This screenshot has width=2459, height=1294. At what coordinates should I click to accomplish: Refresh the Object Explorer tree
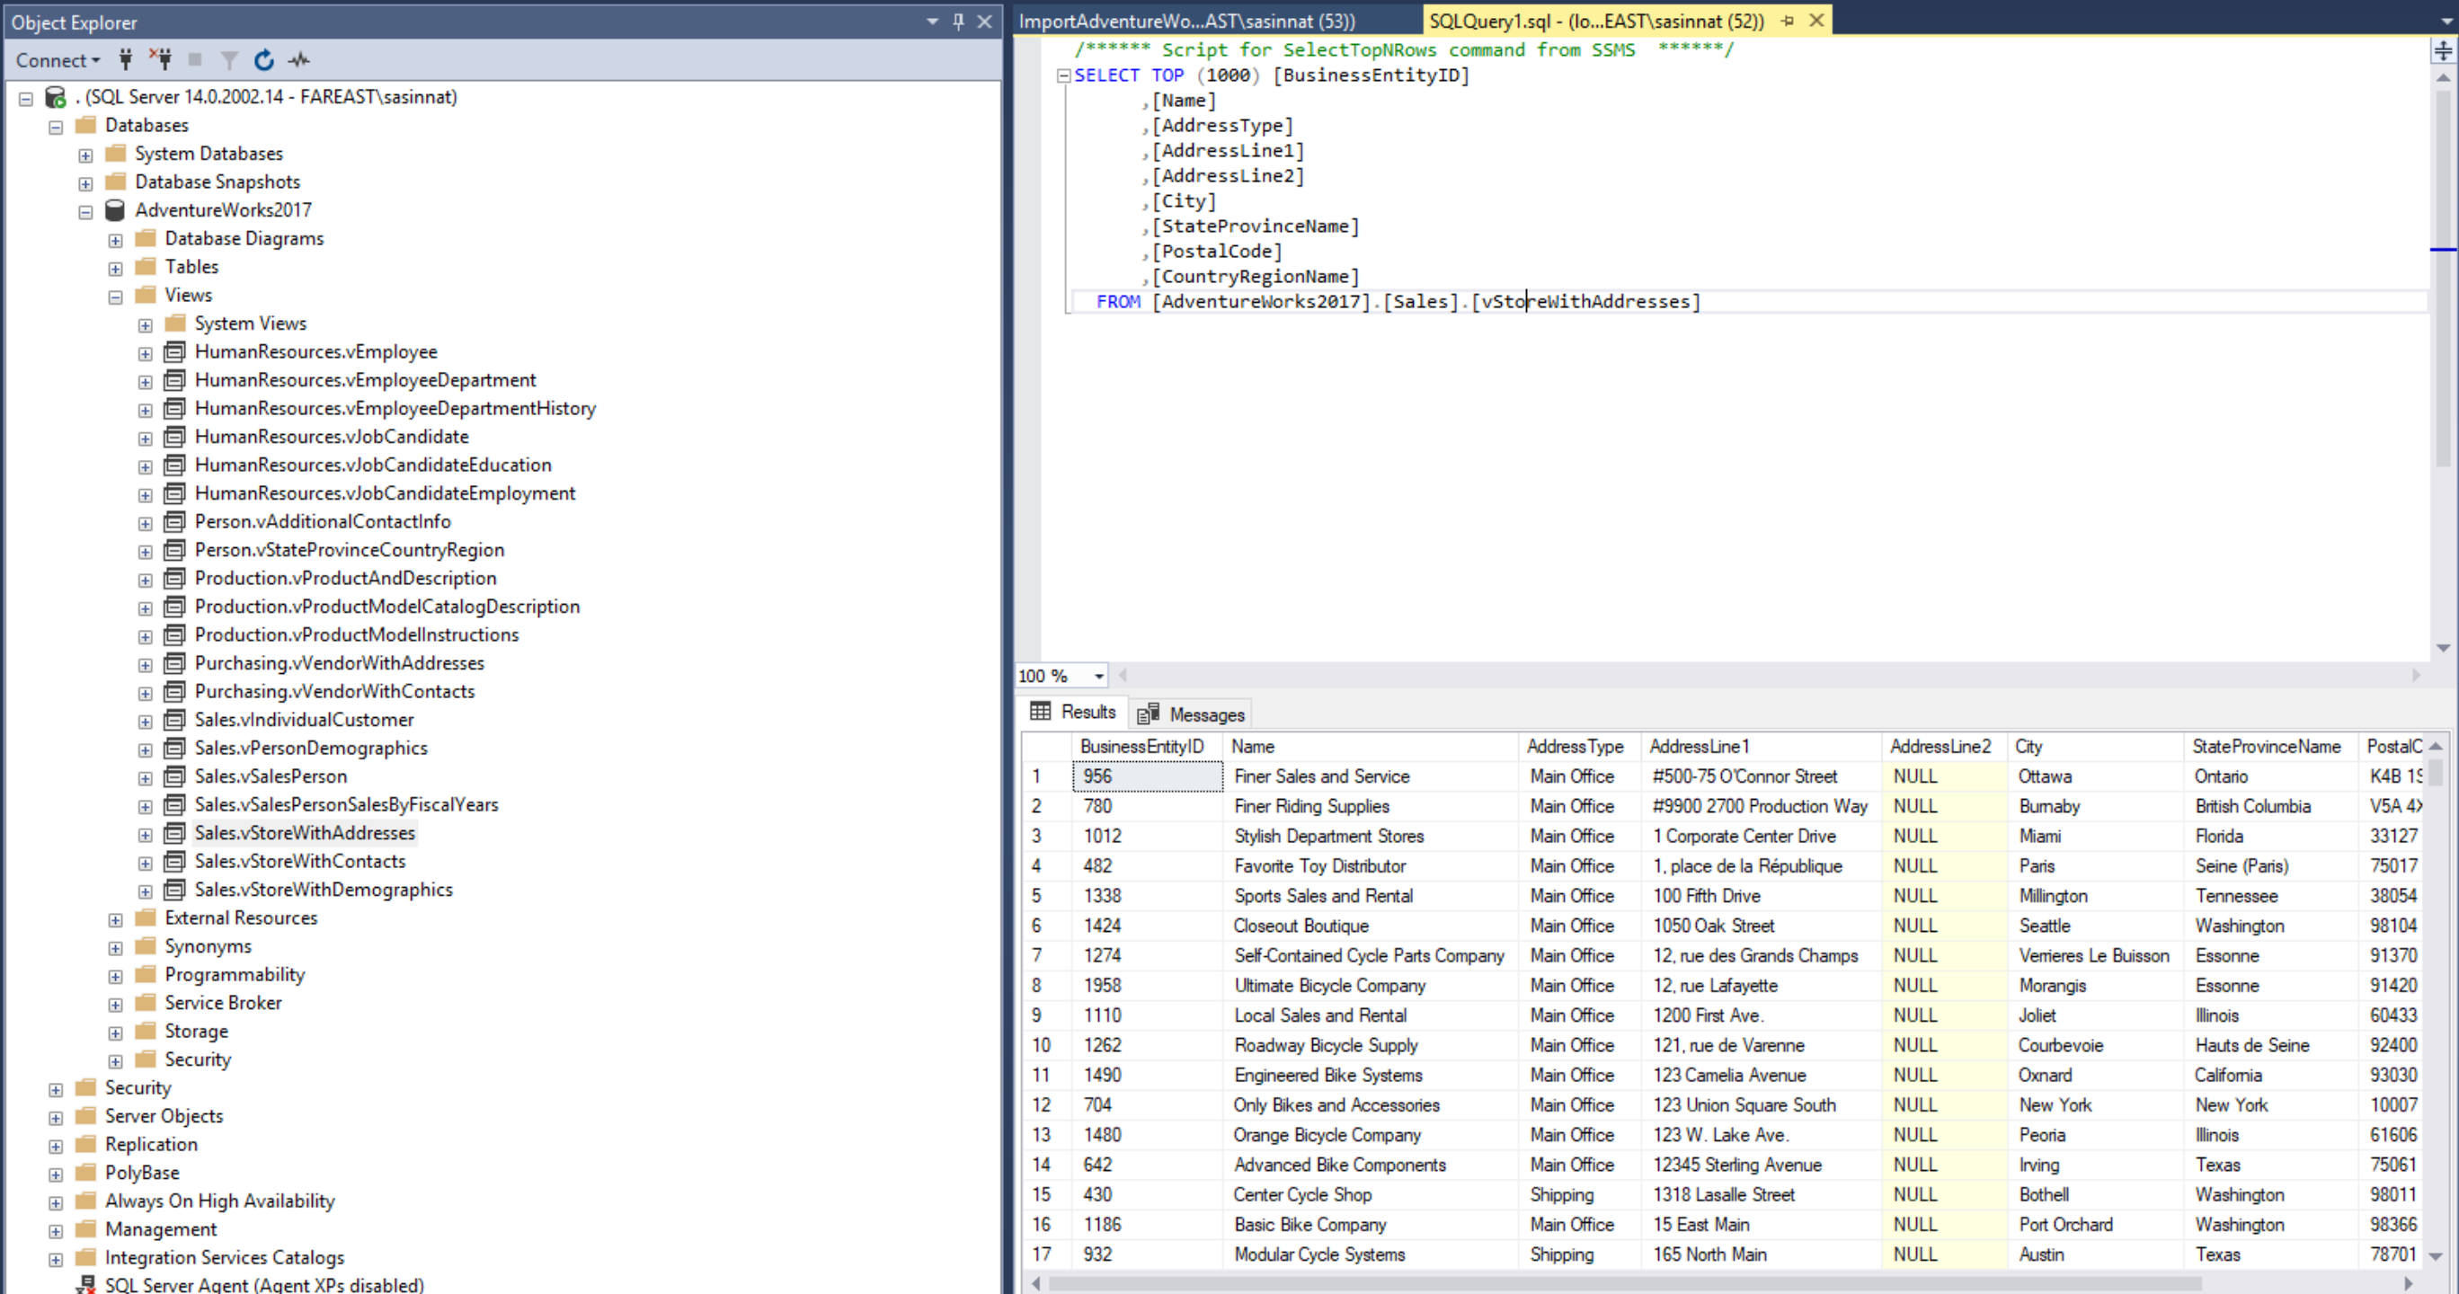click(x=264, y=60)
